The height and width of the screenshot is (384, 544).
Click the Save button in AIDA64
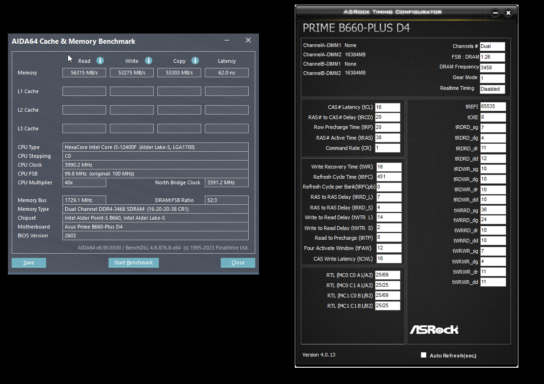(x=29, y=263)
